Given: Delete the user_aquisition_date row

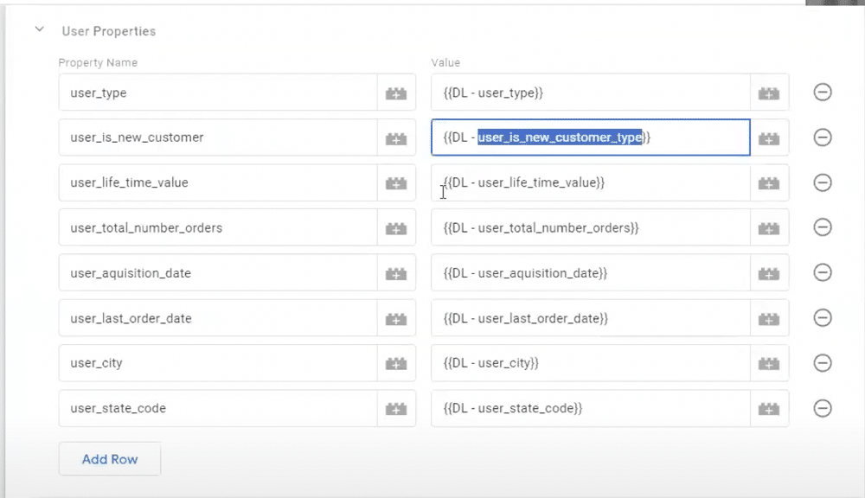Looking at the screenshot, I should pyautogui.click(x=823, y=273).
